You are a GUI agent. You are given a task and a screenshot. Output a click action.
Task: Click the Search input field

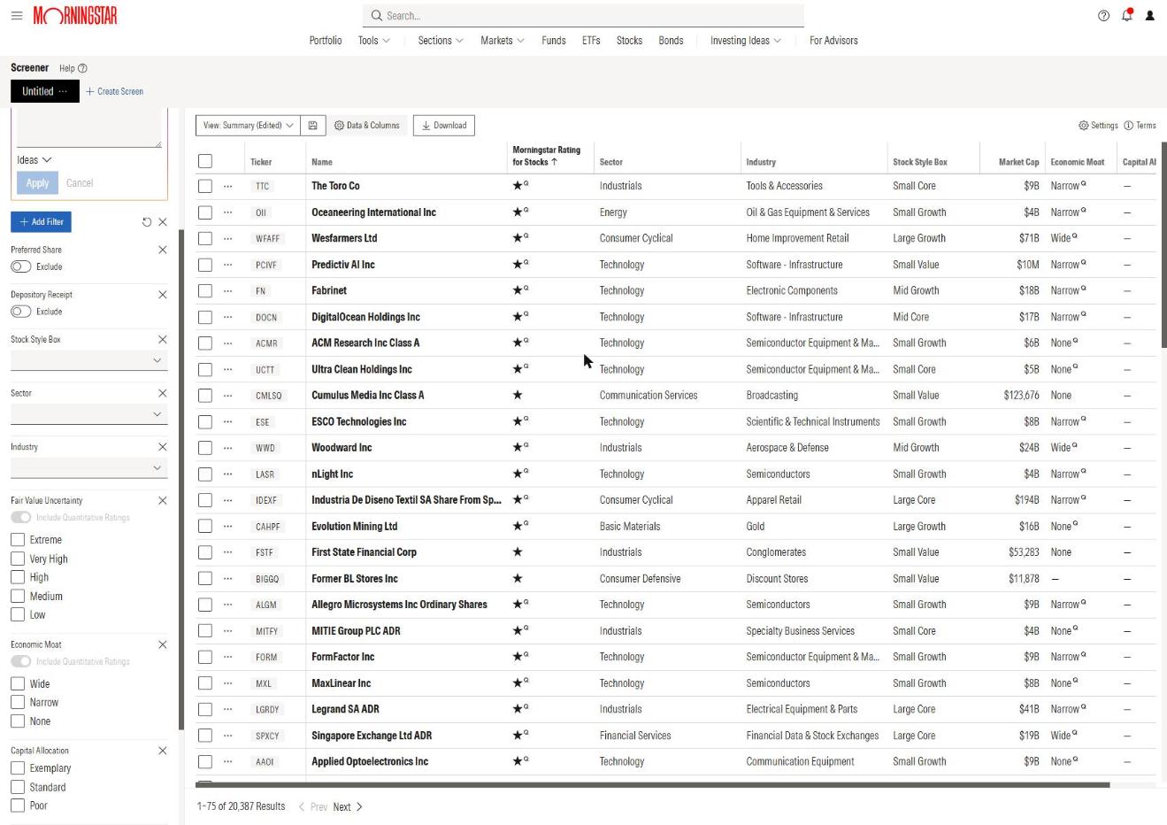(583, 16)
